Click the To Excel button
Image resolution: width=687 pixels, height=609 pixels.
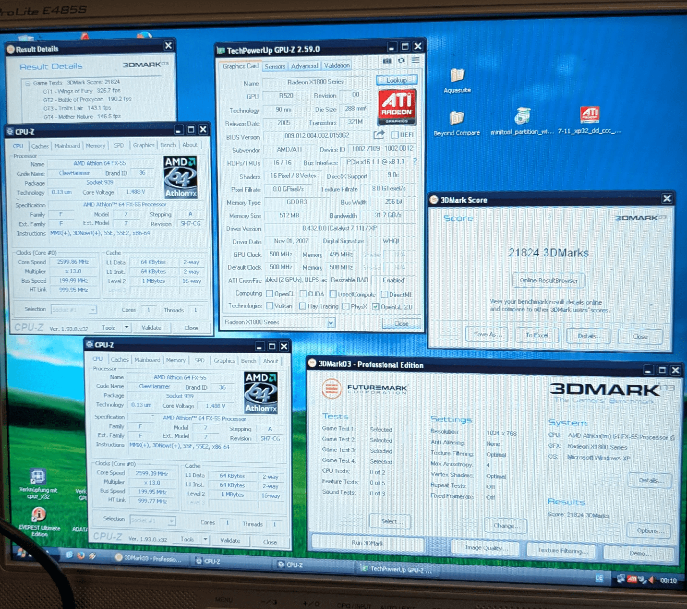click(x=537, y=335)
